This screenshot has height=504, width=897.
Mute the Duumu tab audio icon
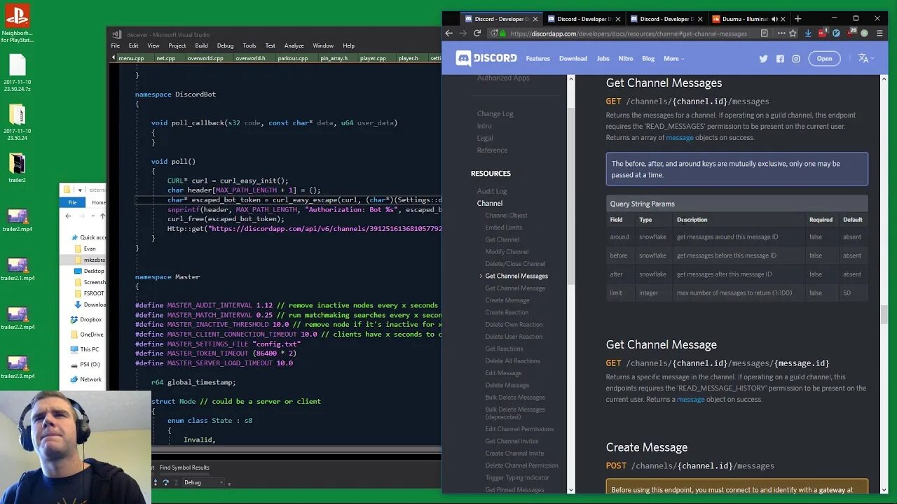[774, 19]
